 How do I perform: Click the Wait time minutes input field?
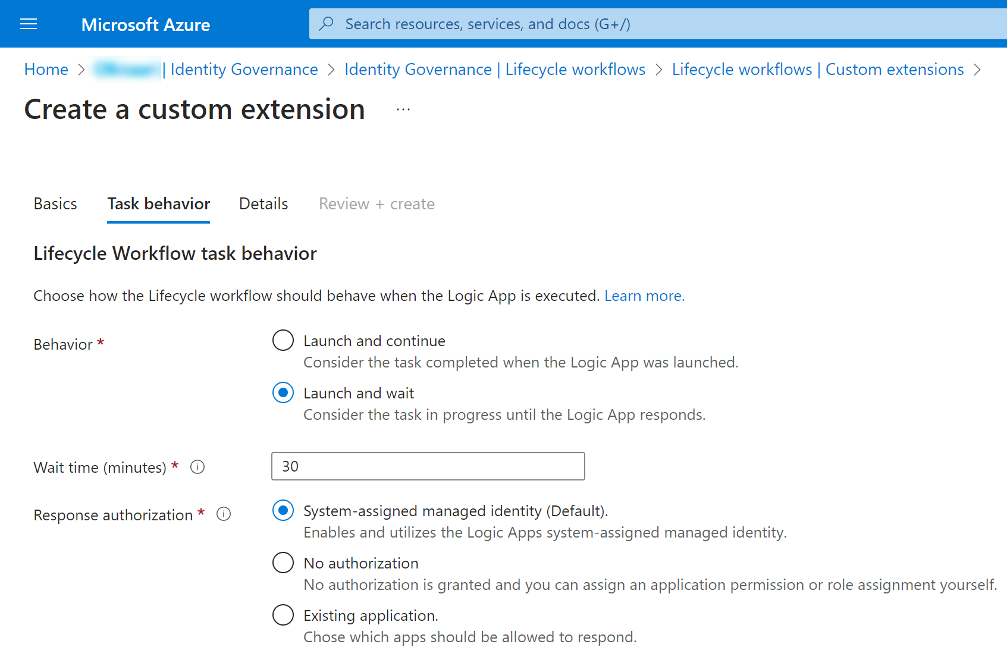click(x=428, y=467)
